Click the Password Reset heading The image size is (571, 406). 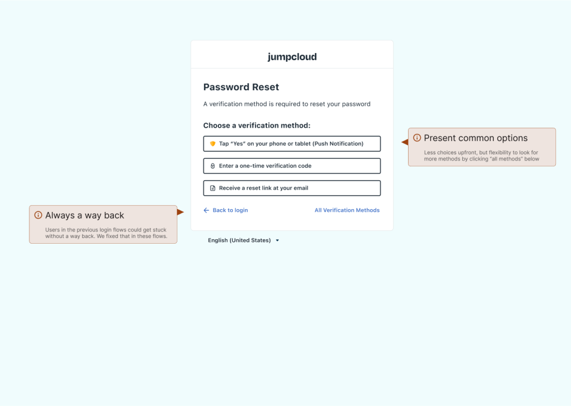(x=241, y=87)
